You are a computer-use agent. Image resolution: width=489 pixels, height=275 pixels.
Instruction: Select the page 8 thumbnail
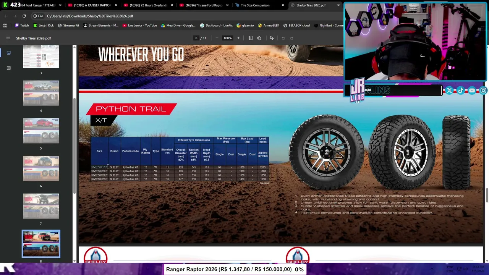click(41, 244)
